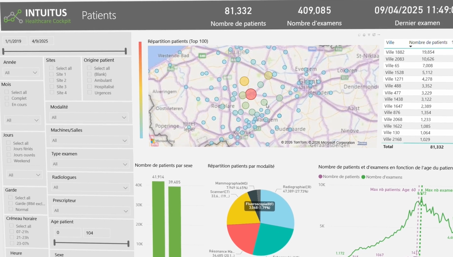Click the Age patient slider right handle
Viewport: 453px width, 257px height.
click(128, 243)
